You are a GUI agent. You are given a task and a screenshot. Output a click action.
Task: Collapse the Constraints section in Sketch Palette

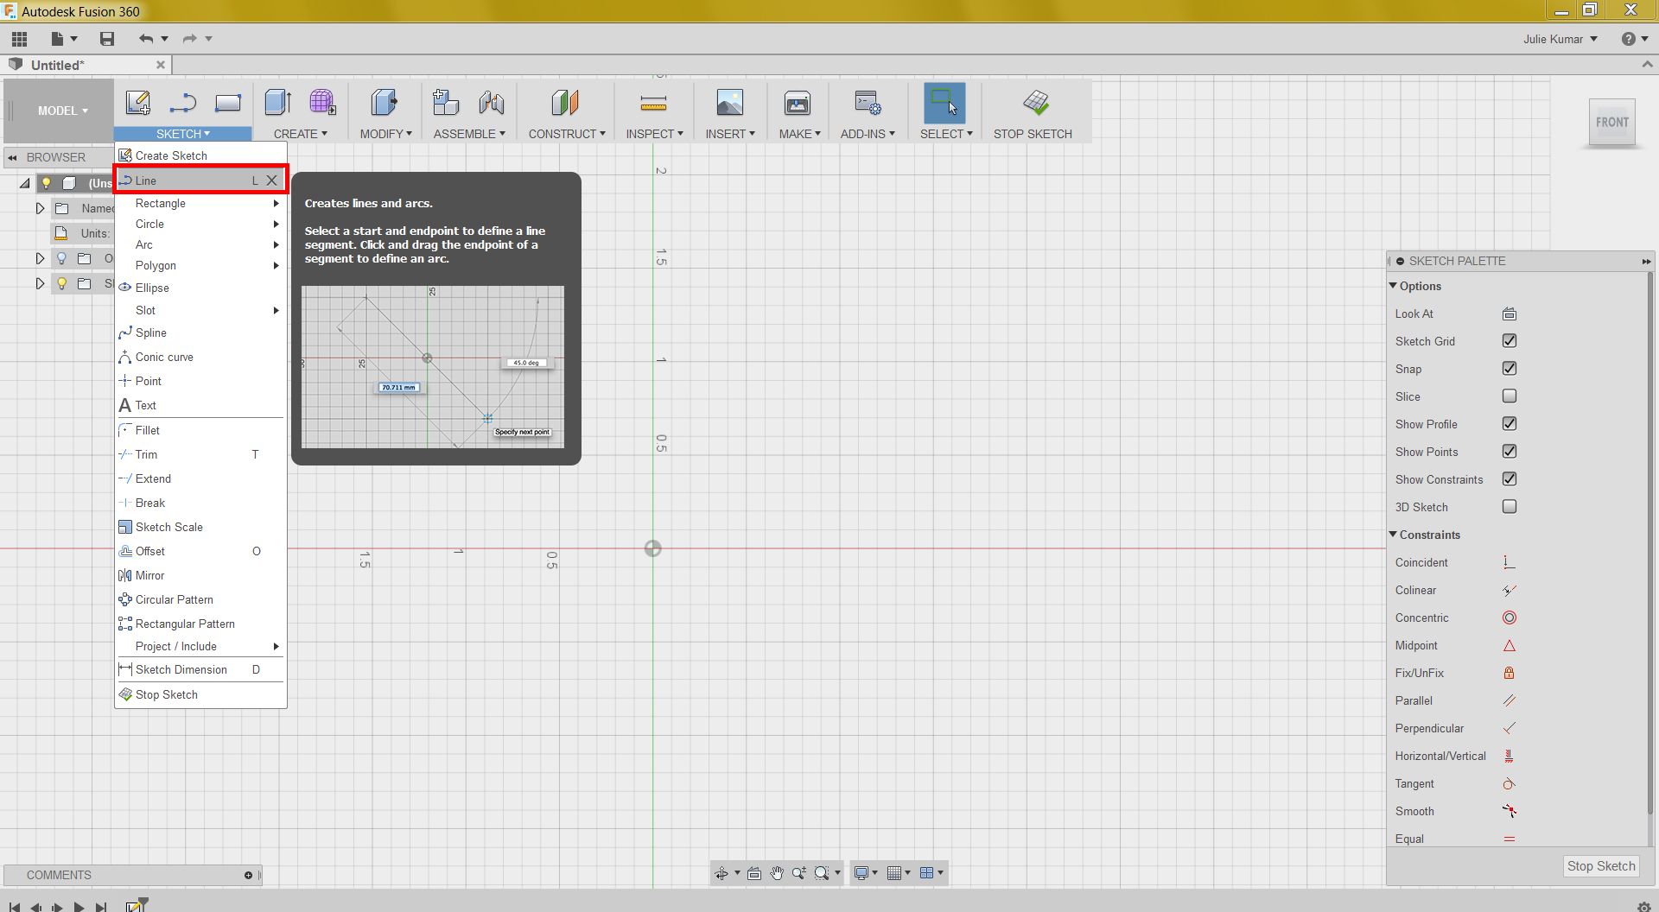click(x=1393, y=535)
